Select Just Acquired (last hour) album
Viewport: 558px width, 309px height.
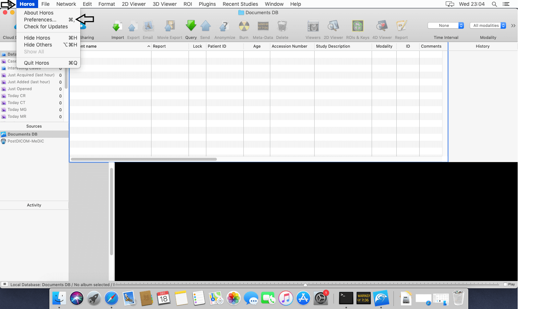coord(32,75)
